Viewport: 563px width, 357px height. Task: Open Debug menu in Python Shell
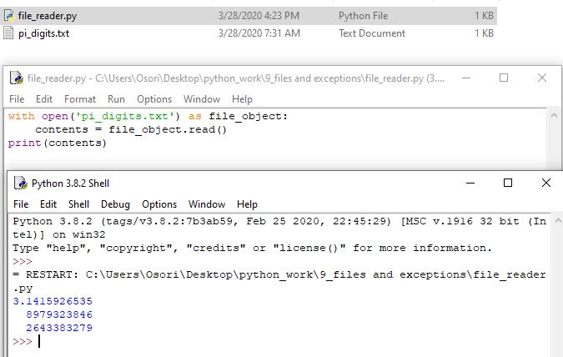coord(115,204)
